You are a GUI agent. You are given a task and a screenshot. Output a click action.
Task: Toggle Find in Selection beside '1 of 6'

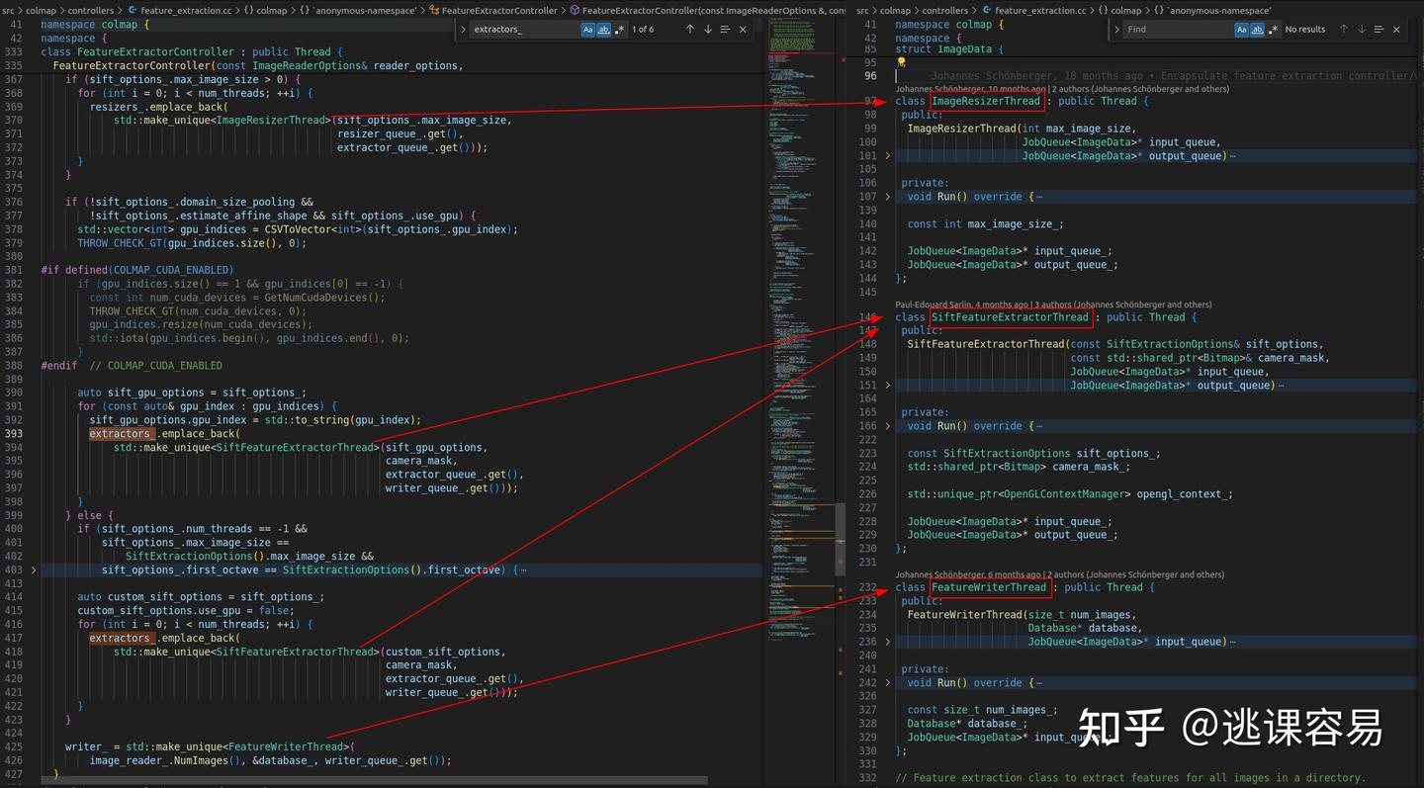(x=726, y=30)
